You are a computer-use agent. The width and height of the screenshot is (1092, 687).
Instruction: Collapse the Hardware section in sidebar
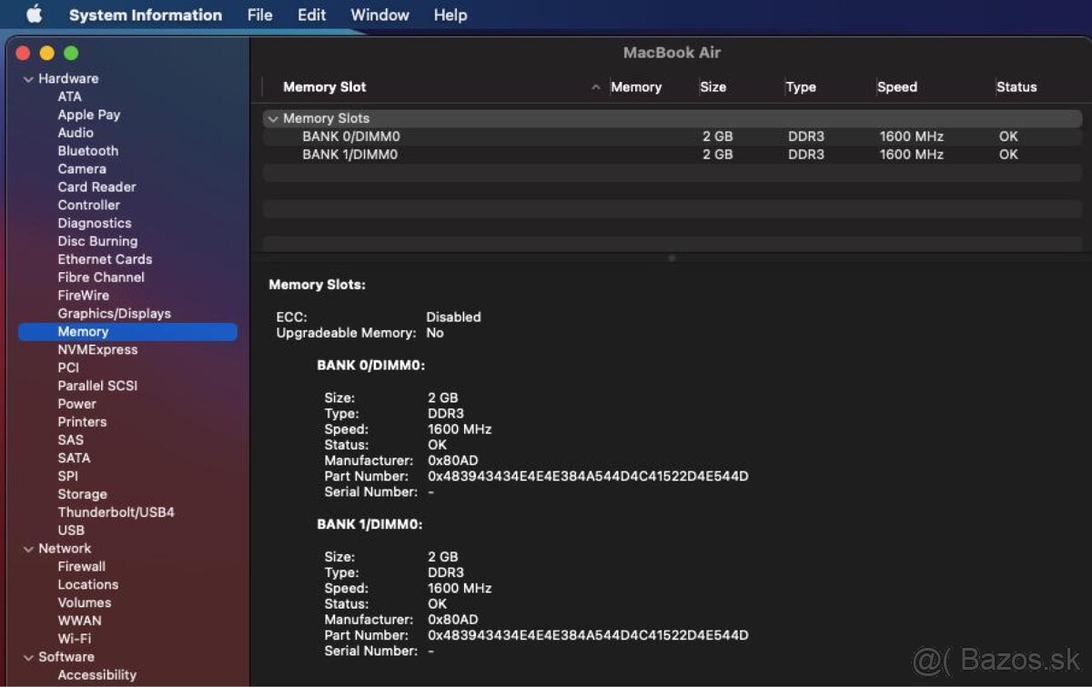(x=28, y=79)
